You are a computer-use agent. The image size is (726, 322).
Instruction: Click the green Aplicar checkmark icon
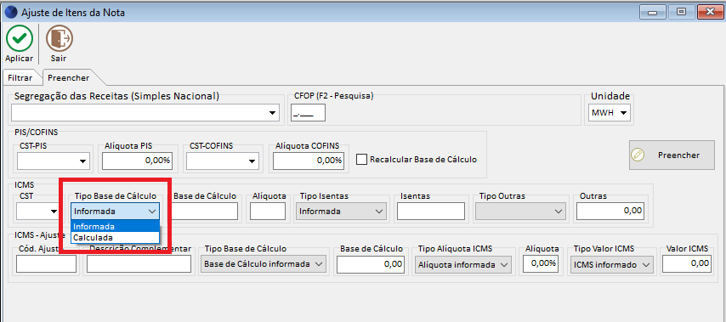click(x=19, y=38)
